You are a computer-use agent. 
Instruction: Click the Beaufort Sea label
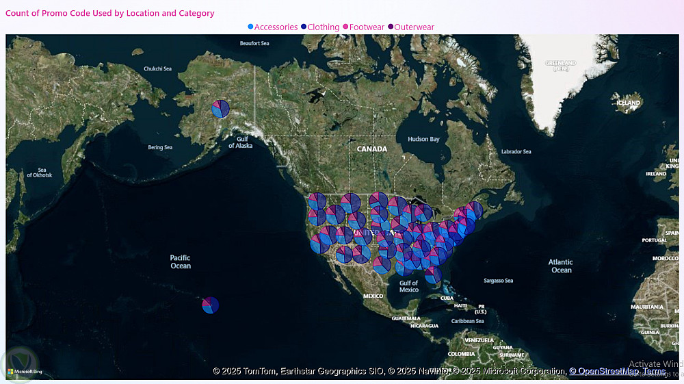click(x=254, y=43)
